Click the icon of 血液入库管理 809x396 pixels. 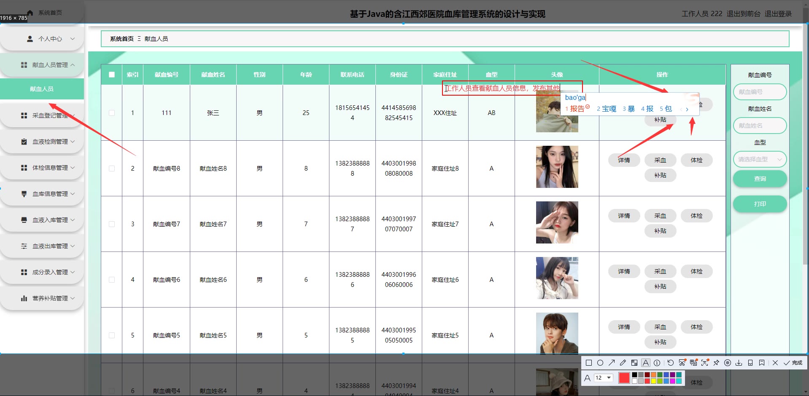pyautogui.click(x=24, y=220)
